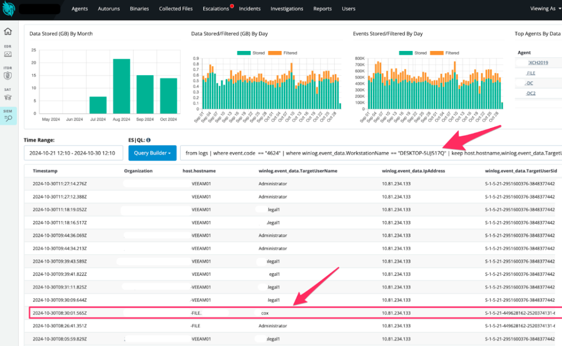
Task: Open the Agents menu item
Action: tap(80, 9)
